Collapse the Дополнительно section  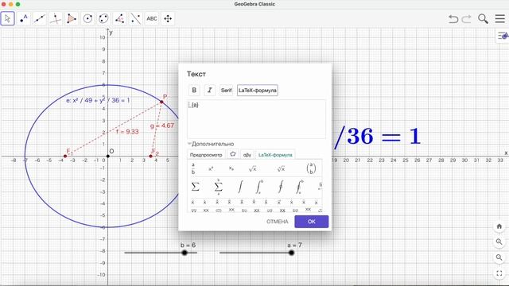[211, 144]
